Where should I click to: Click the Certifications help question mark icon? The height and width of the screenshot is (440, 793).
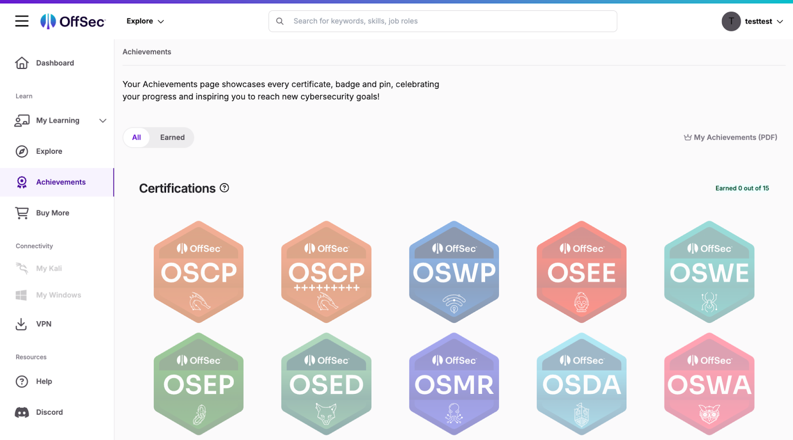(x=225, y=188)
